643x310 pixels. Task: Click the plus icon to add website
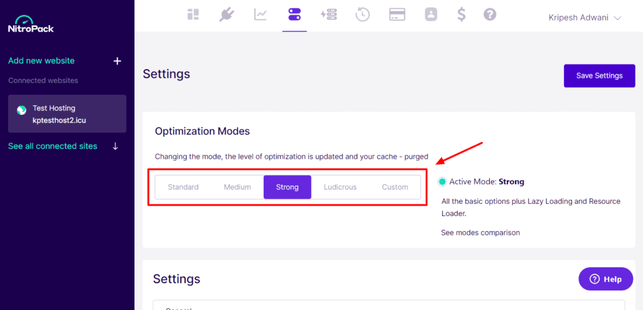pyautogui.click(x=116, y=61)
